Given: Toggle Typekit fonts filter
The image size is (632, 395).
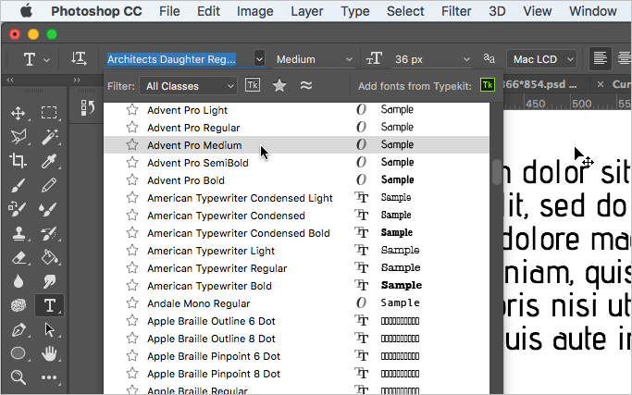Looking at the screenshot, I should pos(253,85).
